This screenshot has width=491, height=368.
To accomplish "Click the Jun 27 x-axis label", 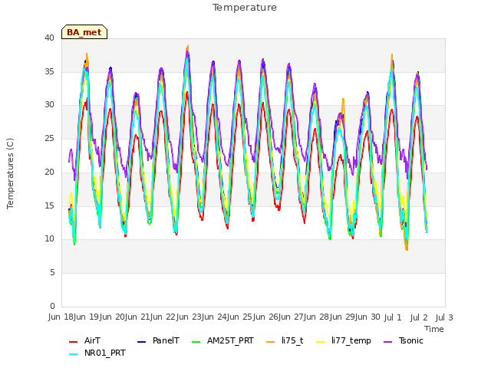I will pyautogui.click(x=292, y=317).
